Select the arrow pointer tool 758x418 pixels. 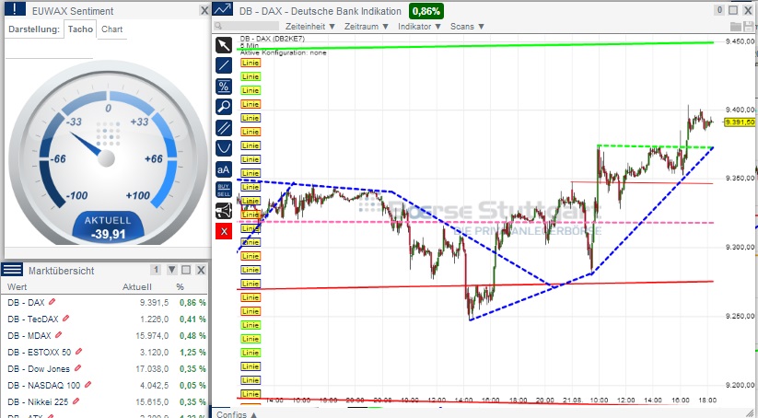click(x=224, y=45)
